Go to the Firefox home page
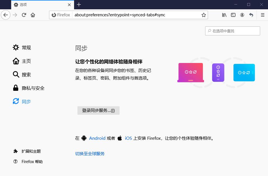 [x=33, y=15]
